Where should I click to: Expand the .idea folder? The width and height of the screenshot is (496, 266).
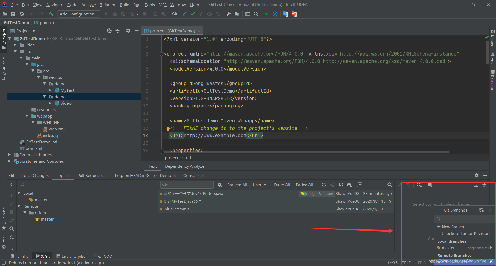coord(15,45)
